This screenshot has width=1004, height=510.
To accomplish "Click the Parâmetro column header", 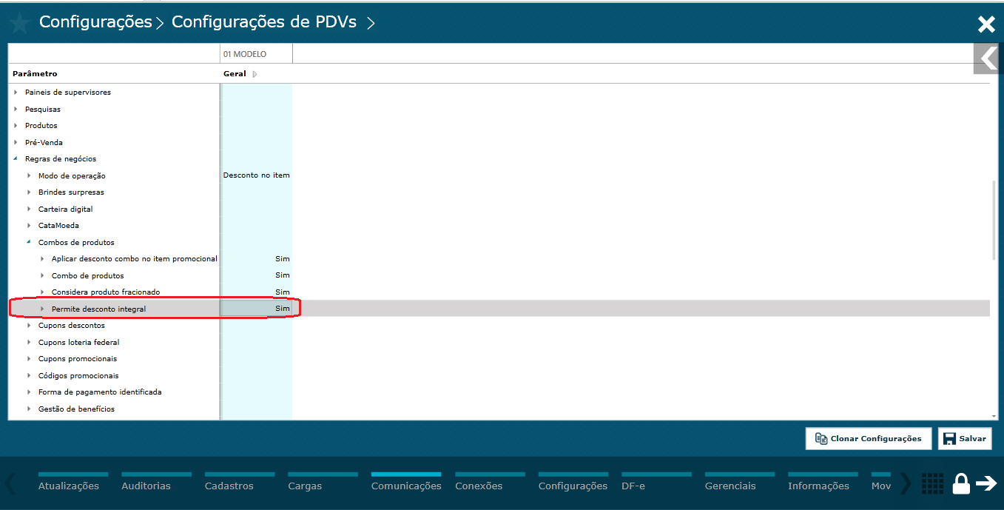I will pos(35,74).
